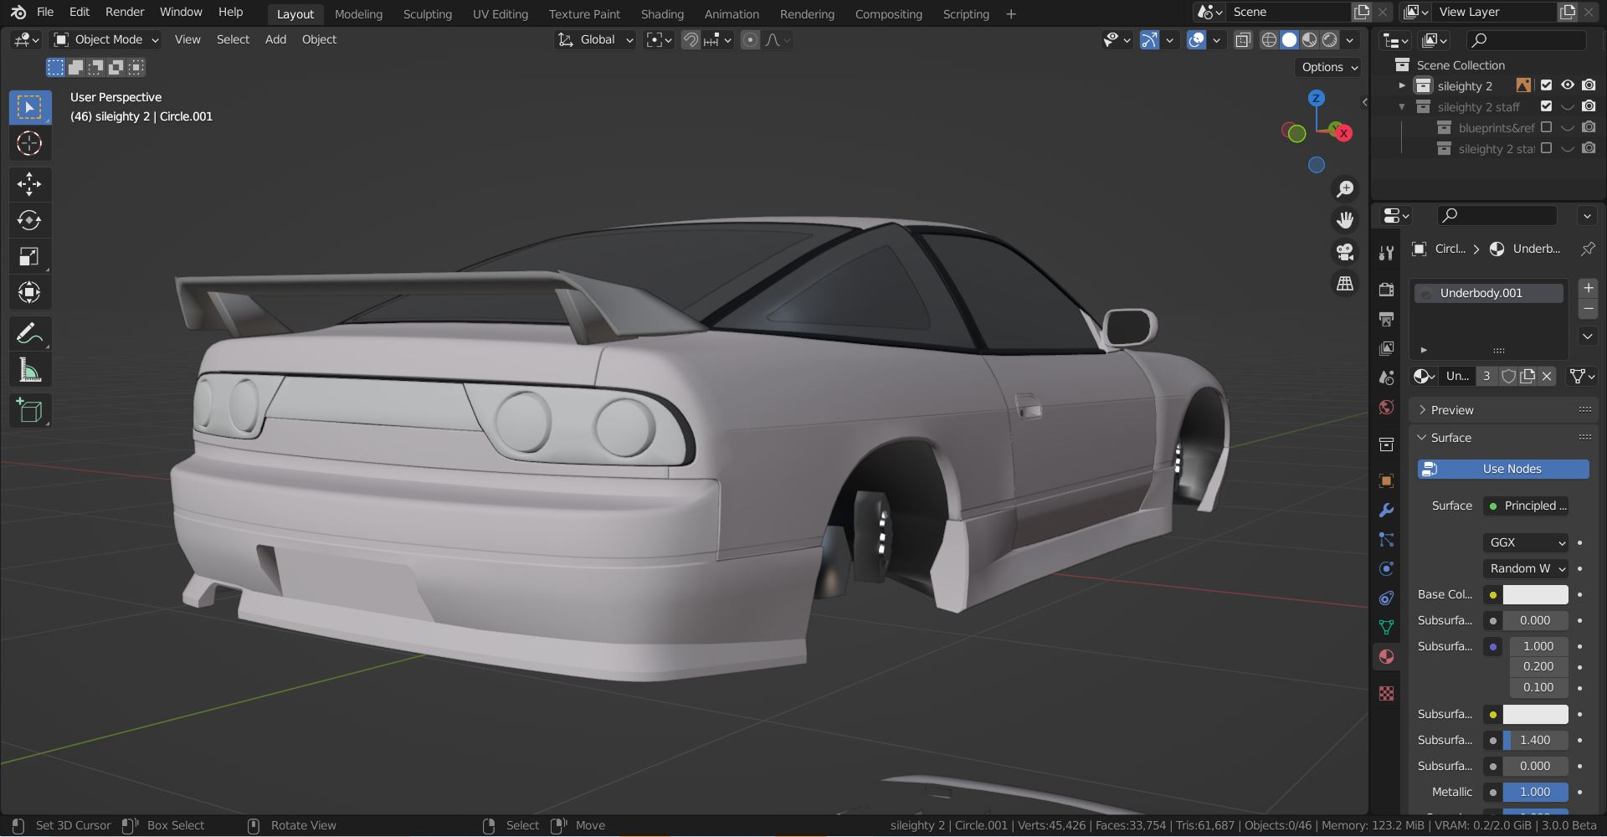1607x837 pixels.
Task: Open the File menu
Action: pos(45,13)
